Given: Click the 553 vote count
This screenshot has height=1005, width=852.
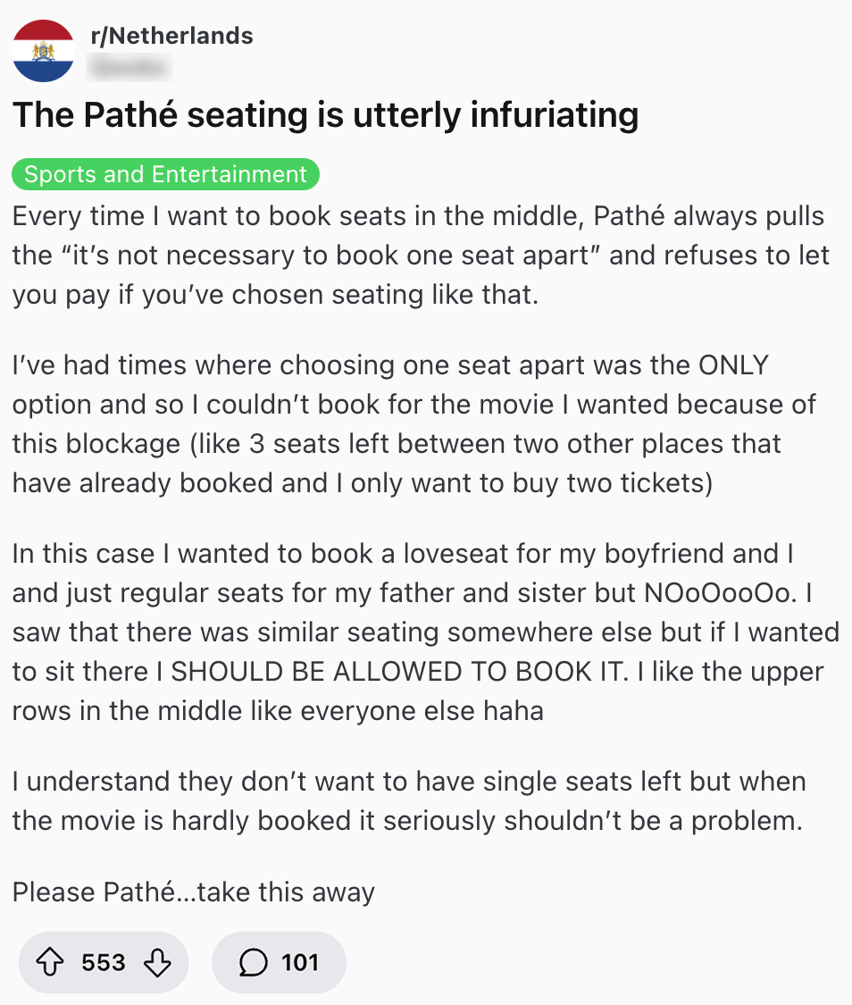Looking at the screenshot, I should pyautogui.click(x=104, y=962).
